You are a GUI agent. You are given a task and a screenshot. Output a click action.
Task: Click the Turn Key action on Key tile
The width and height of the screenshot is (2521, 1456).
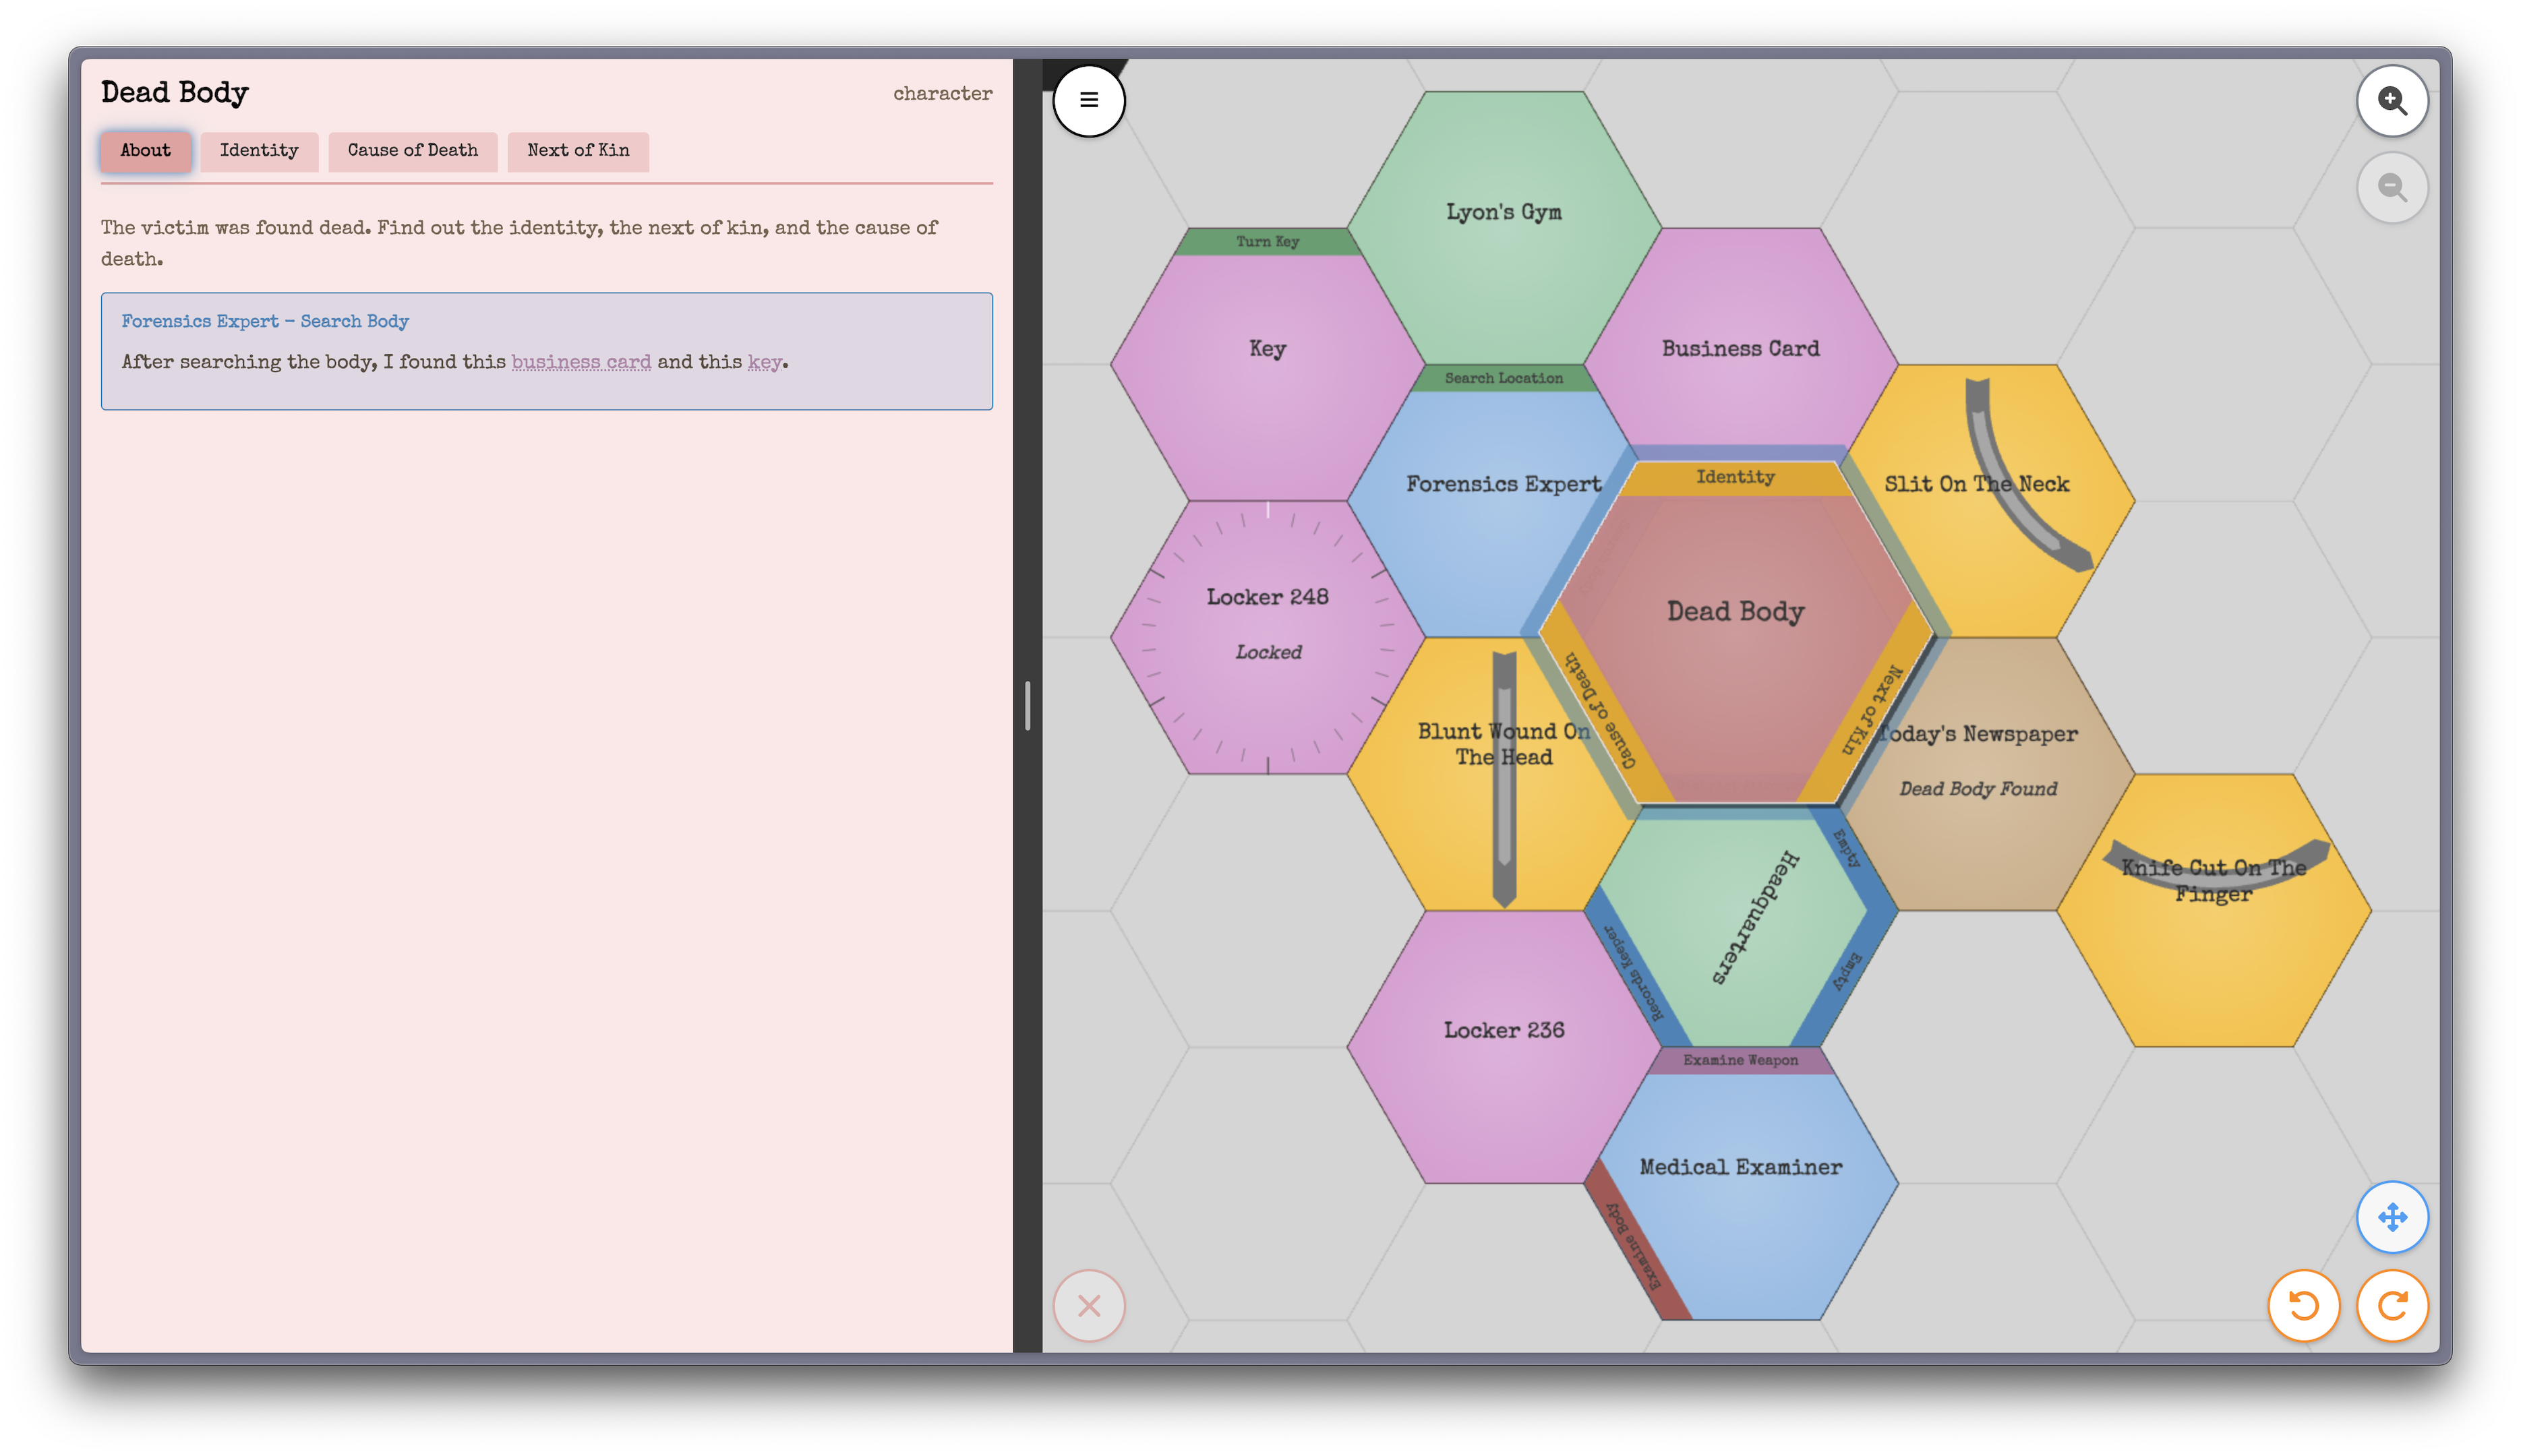pyautogui.click(x=1267, y=242)
